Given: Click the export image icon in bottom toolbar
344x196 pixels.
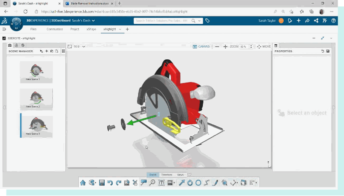Looking at the screenshot, I should pyautogui.click(x=127, y=183).
